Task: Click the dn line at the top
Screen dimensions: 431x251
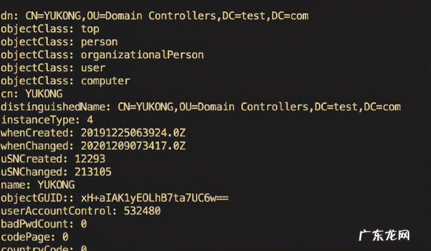Action: 154,16
